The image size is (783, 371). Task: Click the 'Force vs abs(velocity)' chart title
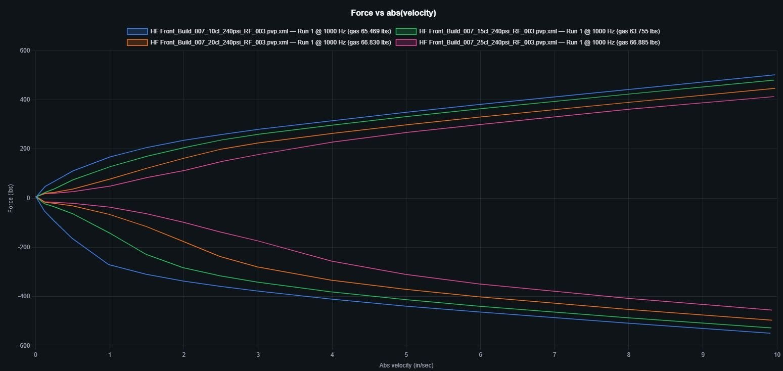tap(393, 13)
